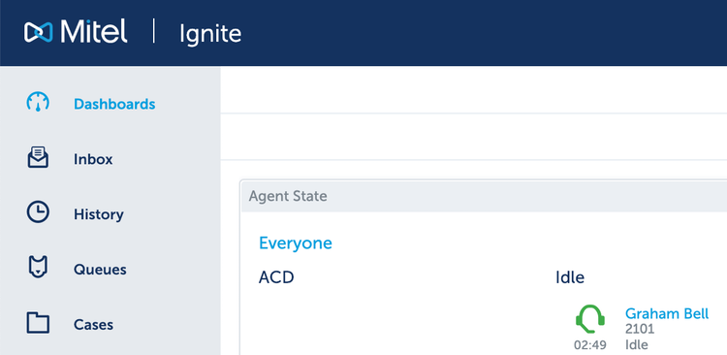Image resolution: width=727 pixels, height=355 pixels.
Task: Click the History clock icon
Action: point(38,212)
